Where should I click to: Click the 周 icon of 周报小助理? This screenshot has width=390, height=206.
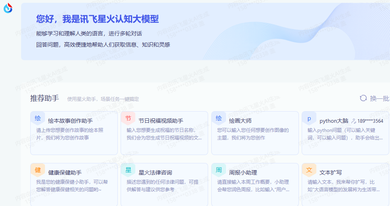tap(219, 170)
